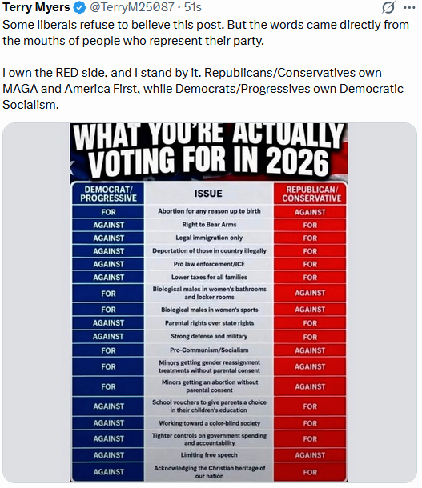This screenshot has height=488, width=422.
Task: Click the @TerryM25087 handle
Action: coord(132,7)
